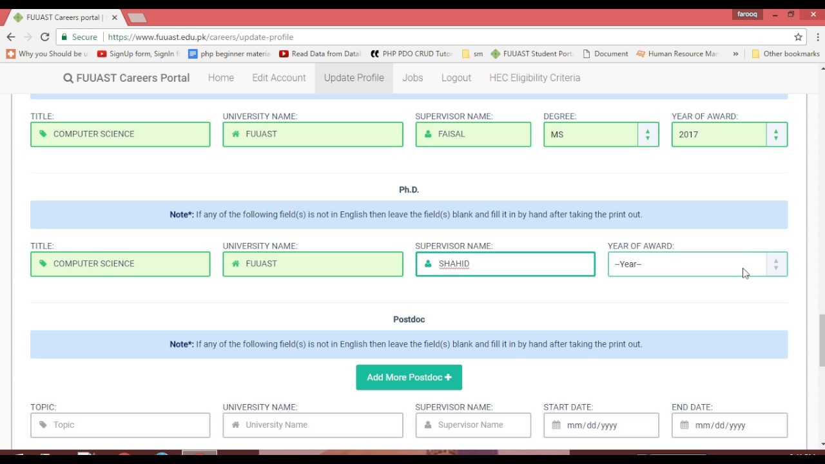Open the PHP PDO CRUD Tutorial bookmark
Viewport: 825px width, 464px height.
pyautogui.click(x=411, y=54)
